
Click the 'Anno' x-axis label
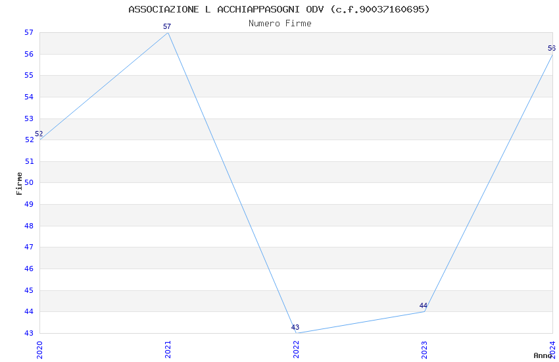click(543, 355)
